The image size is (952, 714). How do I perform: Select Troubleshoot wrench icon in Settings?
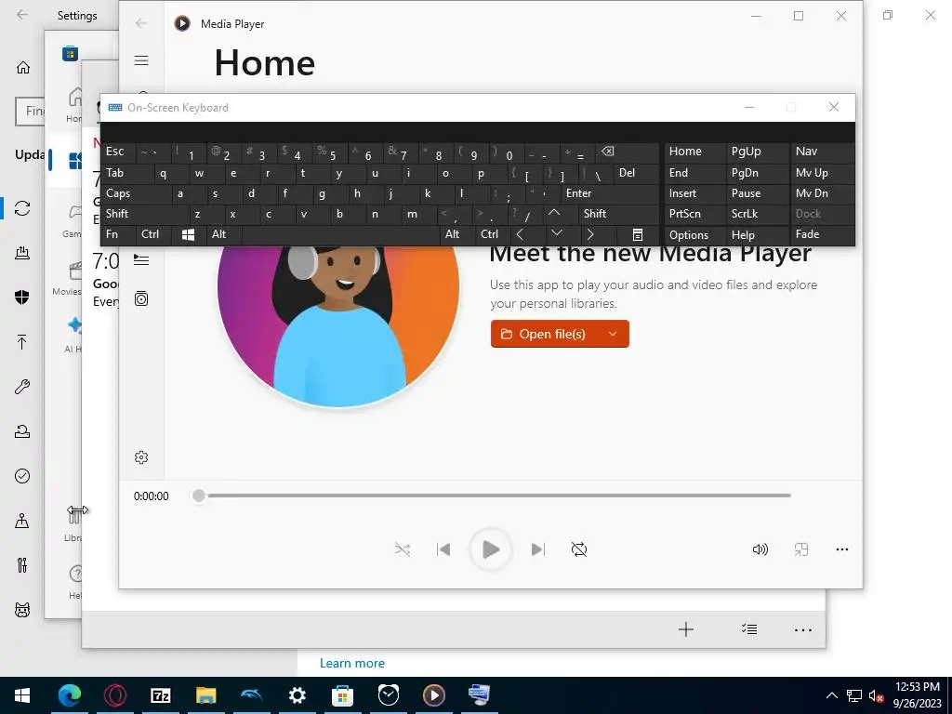click(x=22, y=387)
